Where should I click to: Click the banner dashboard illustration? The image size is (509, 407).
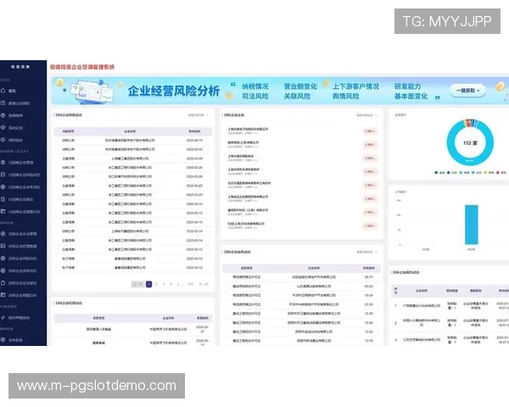[x=92, y=91]
